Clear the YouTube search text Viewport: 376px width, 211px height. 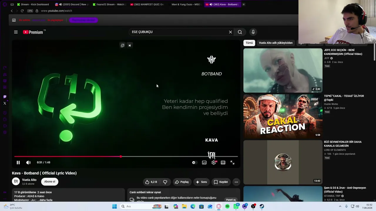pyautogui.click(x=231, y=32)
